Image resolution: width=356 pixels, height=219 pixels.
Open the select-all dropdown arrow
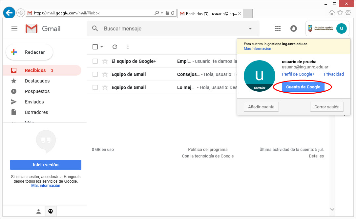(102, 47)
